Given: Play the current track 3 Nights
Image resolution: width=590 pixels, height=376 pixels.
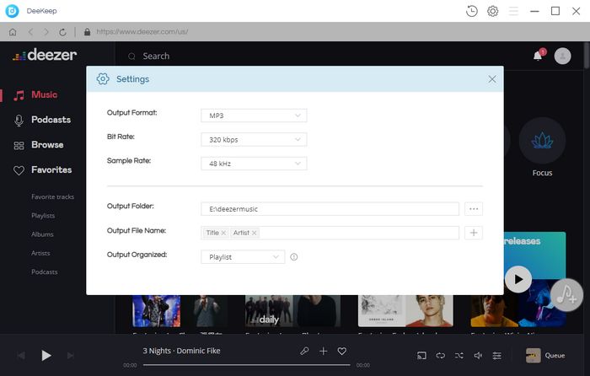Looking at the screenshot, I should [x=46, y=356].
